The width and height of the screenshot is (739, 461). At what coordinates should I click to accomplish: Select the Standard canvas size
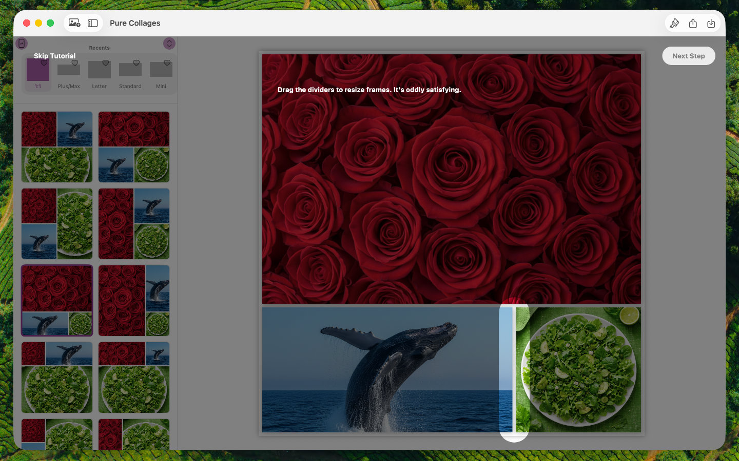[130, 74]
